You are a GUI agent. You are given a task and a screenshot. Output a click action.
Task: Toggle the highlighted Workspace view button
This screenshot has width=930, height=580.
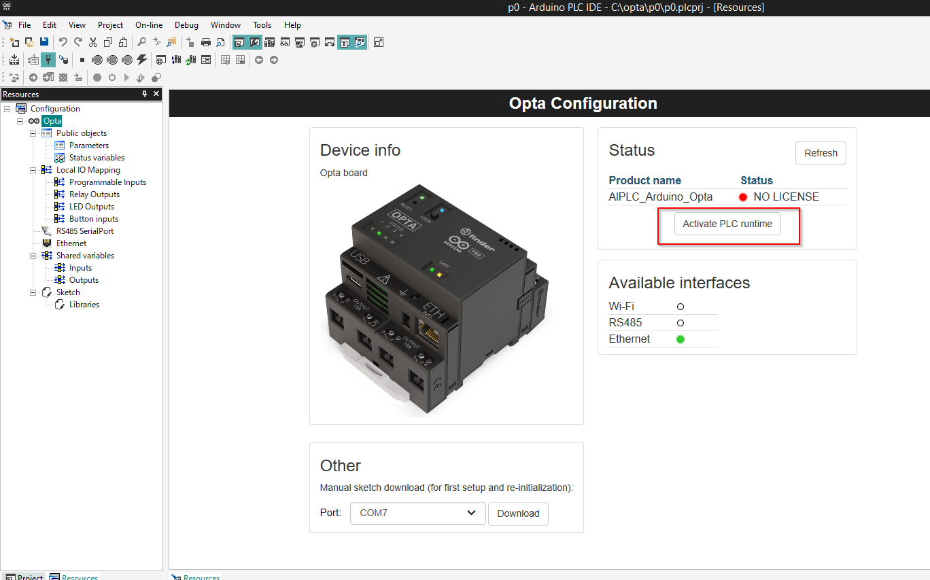(x=239, y=42)
